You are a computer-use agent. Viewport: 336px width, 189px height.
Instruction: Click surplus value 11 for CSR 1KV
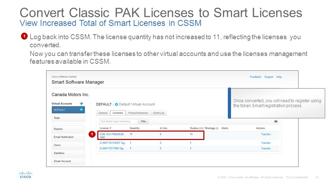point(191,134)
